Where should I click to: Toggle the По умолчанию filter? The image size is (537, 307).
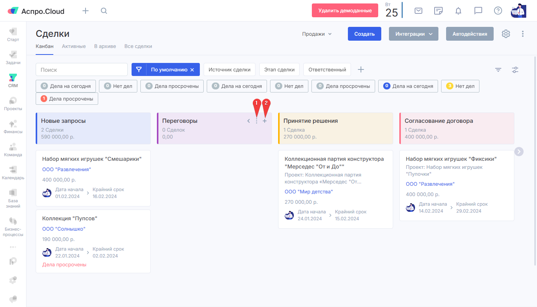166,69
